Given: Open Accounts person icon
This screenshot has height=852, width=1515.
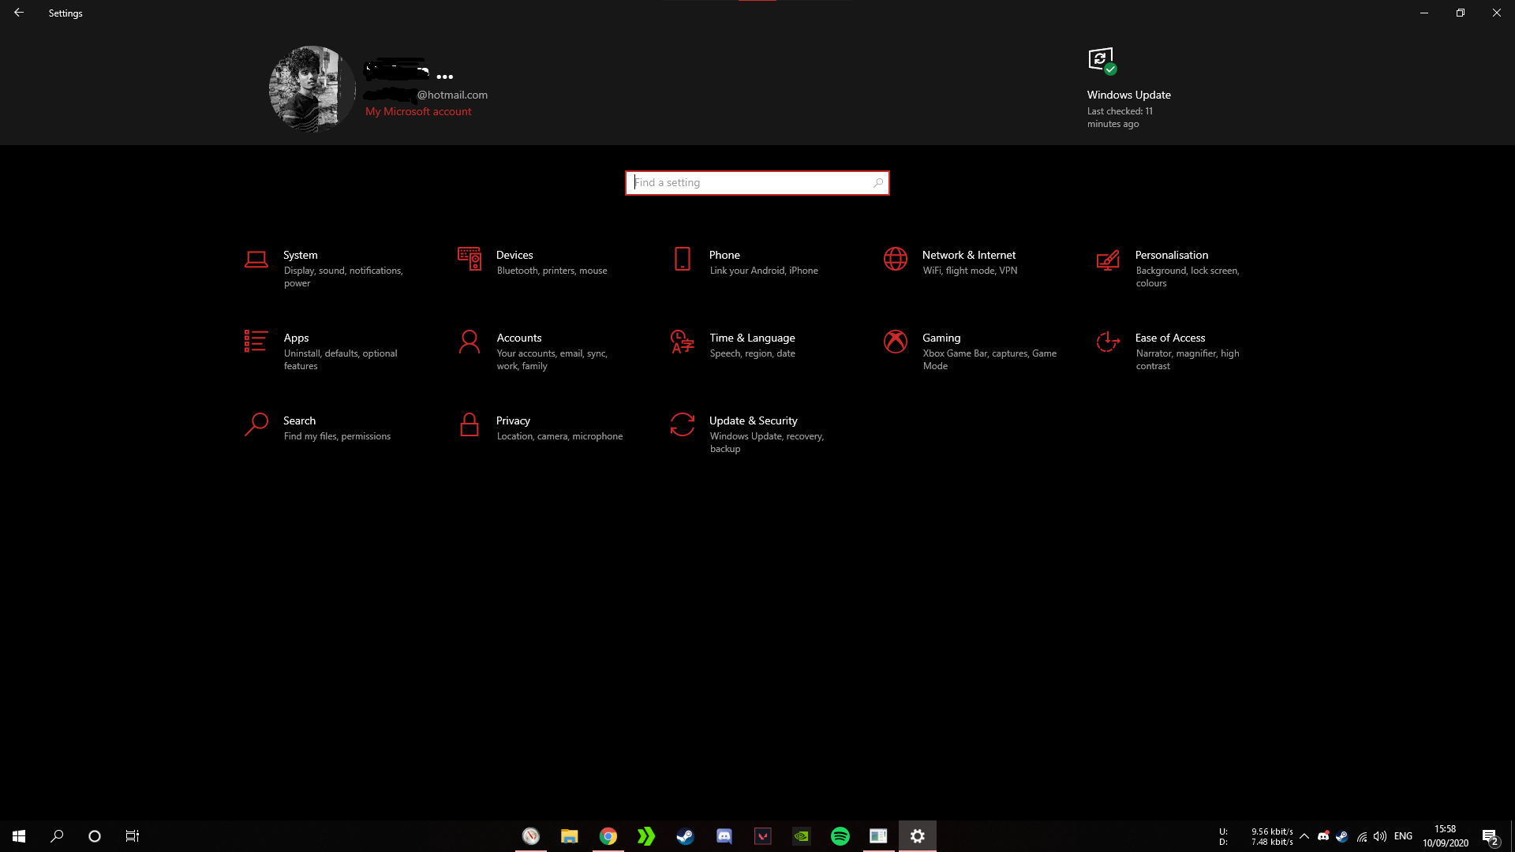Looking at the screenshot, I should point(469,342).
